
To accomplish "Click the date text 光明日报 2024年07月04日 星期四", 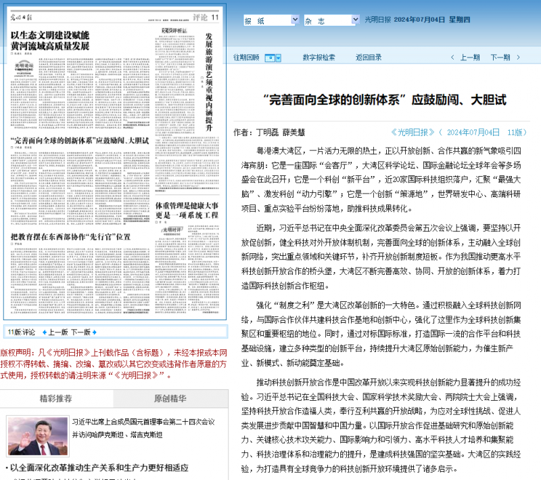I will 417,20.
